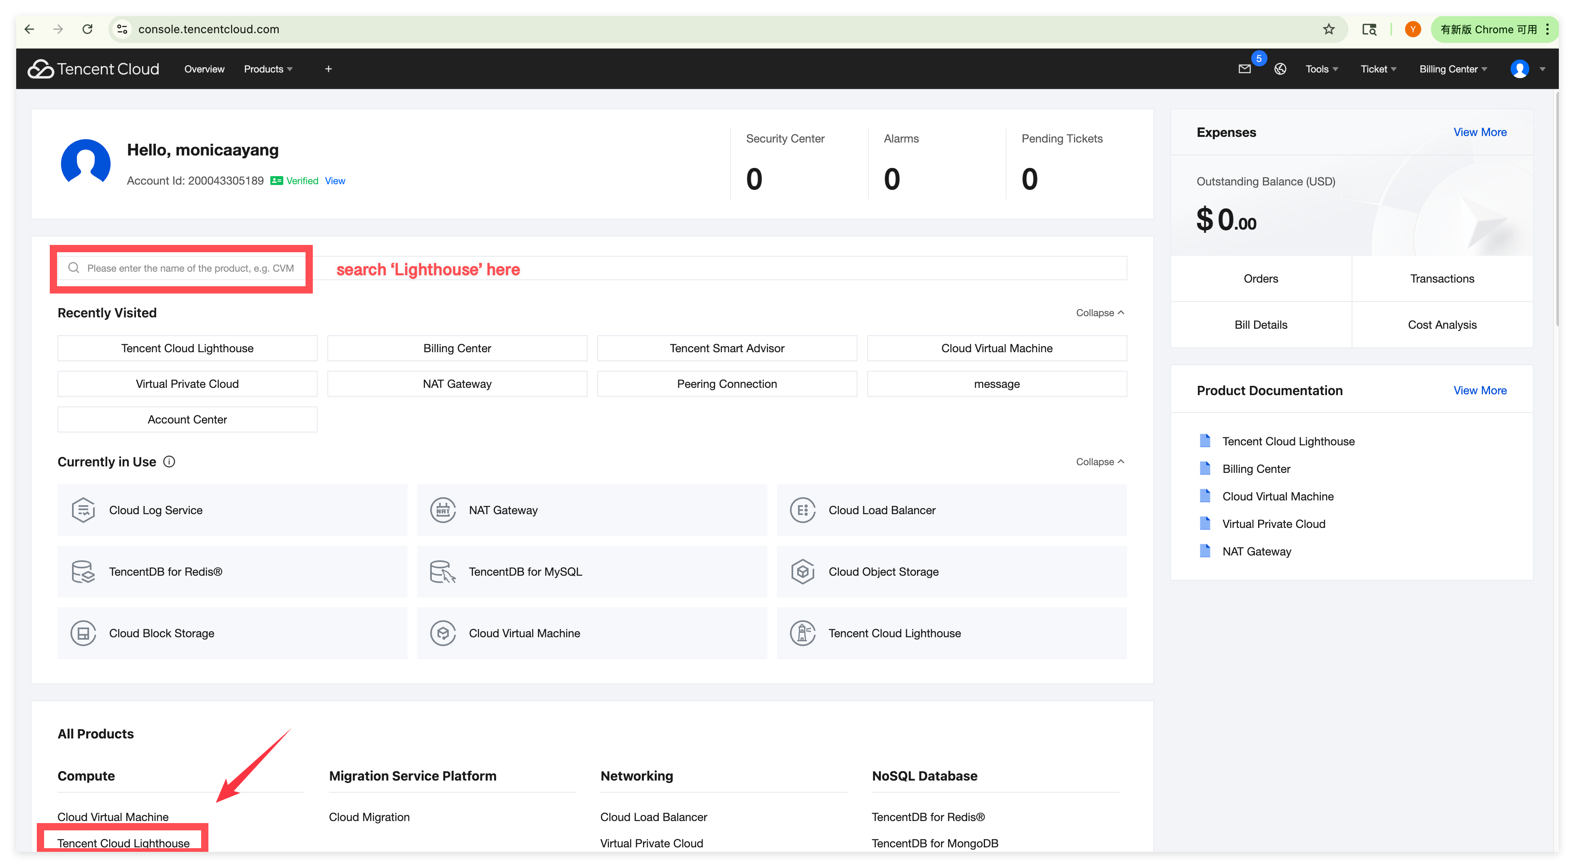Click the plus icon beside Products

pos(328,69)
